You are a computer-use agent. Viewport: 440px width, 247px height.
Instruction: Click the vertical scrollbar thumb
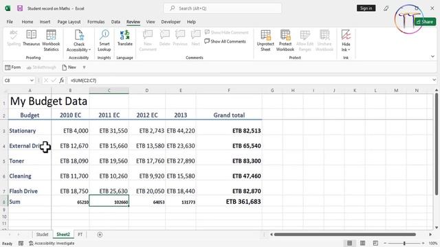click(x=437, y=143)
